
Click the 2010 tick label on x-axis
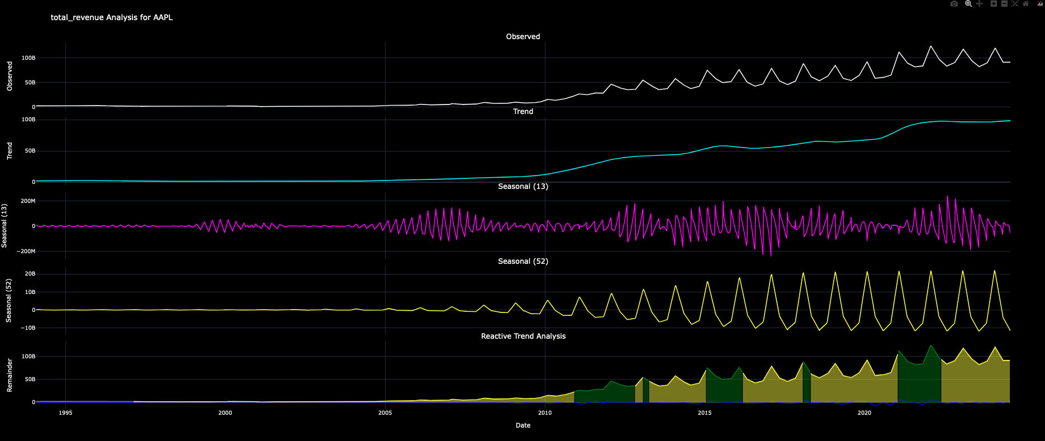tap(545, 412)
